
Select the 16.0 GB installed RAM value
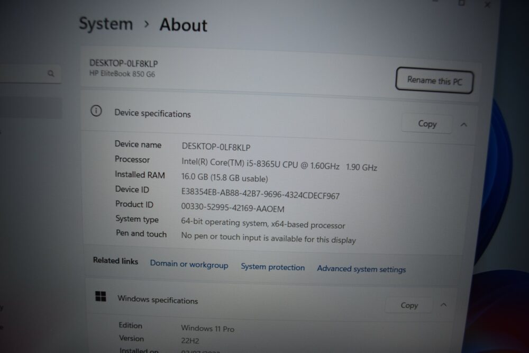click(x=224, y=177)
